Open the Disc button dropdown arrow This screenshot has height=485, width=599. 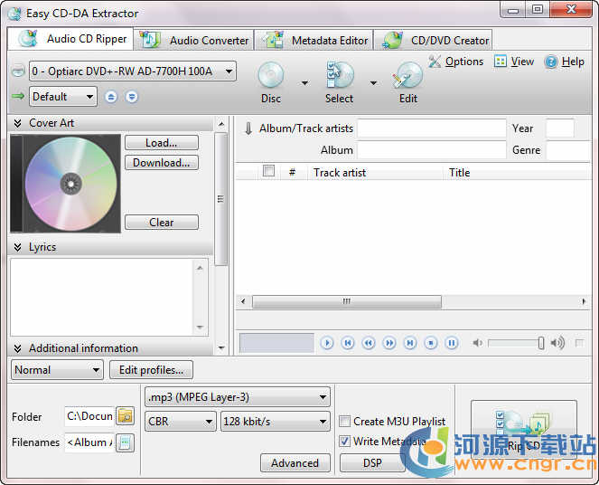coord(304,82)
